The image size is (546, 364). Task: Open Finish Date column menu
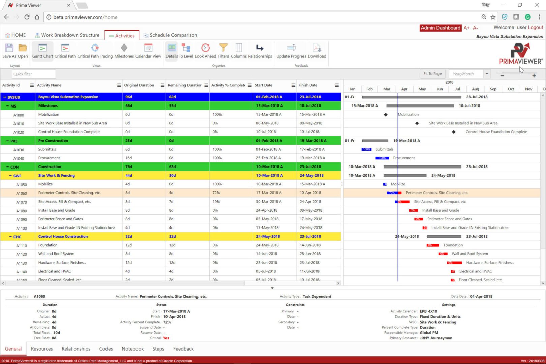click(x=337, y=85)
